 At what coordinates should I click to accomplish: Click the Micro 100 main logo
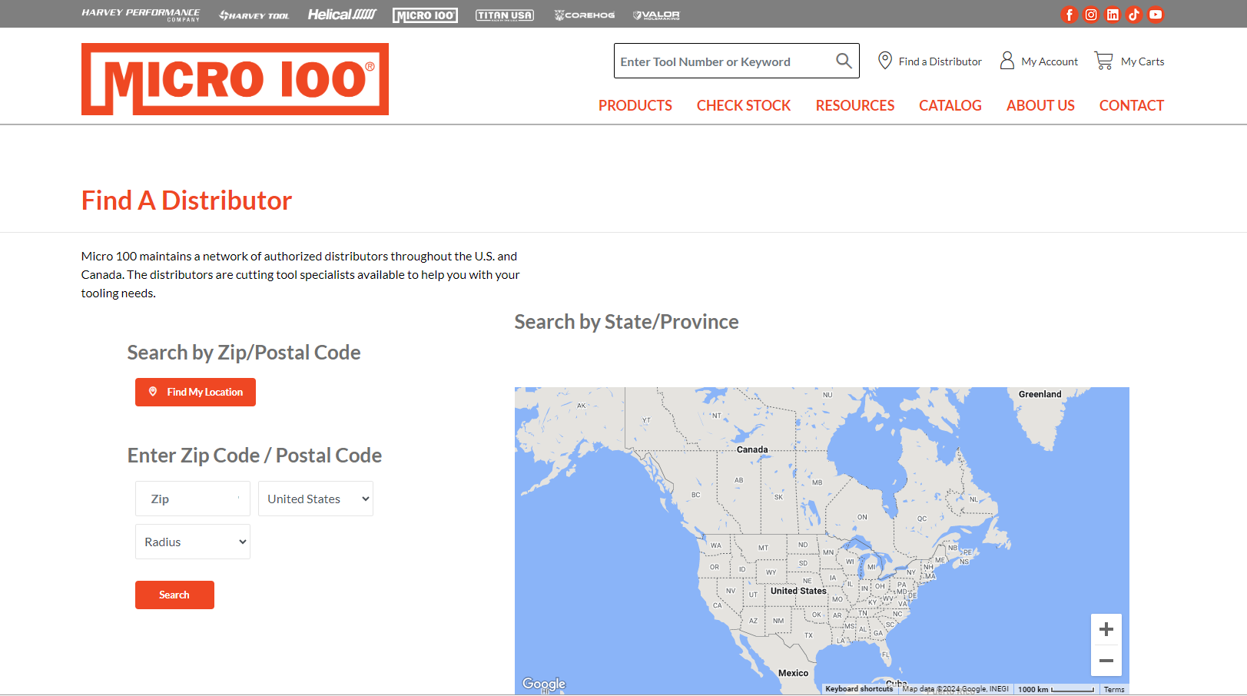click(x=234, y=79)
